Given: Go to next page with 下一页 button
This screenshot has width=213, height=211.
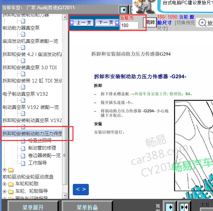Looking at the screenshot, I should click(x=107, y=22).
